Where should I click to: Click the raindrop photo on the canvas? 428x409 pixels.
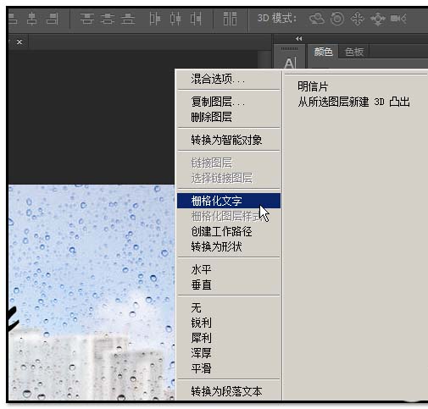click(x=92, y=292)
